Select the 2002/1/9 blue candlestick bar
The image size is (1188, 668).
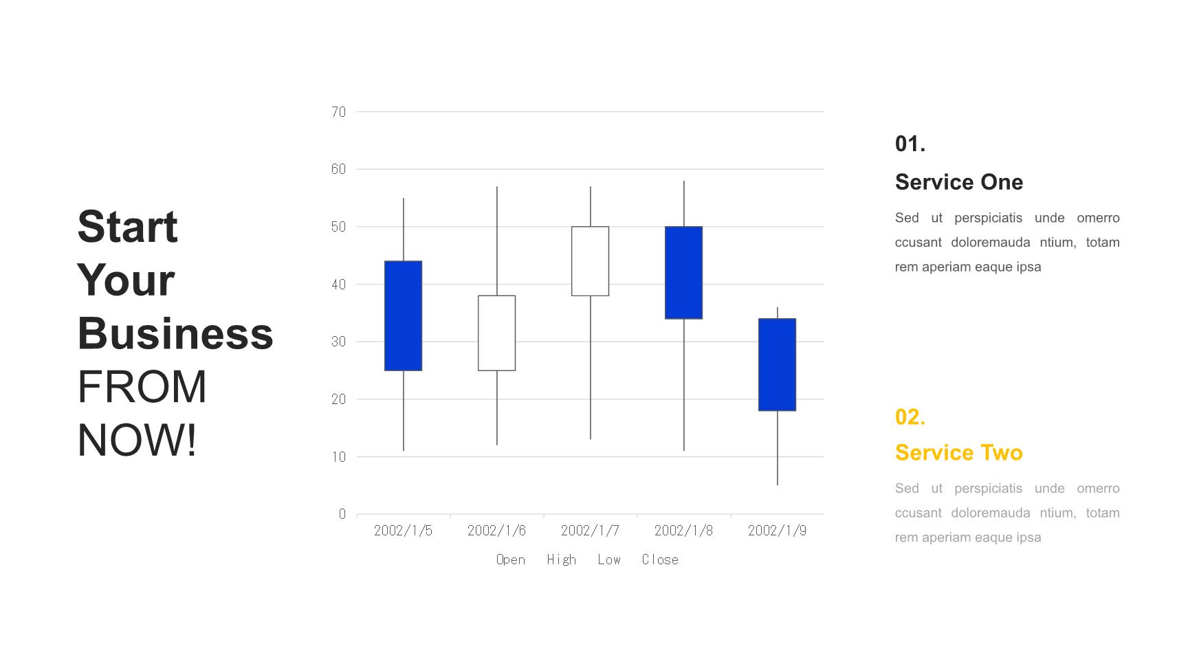tap(777, 364)
